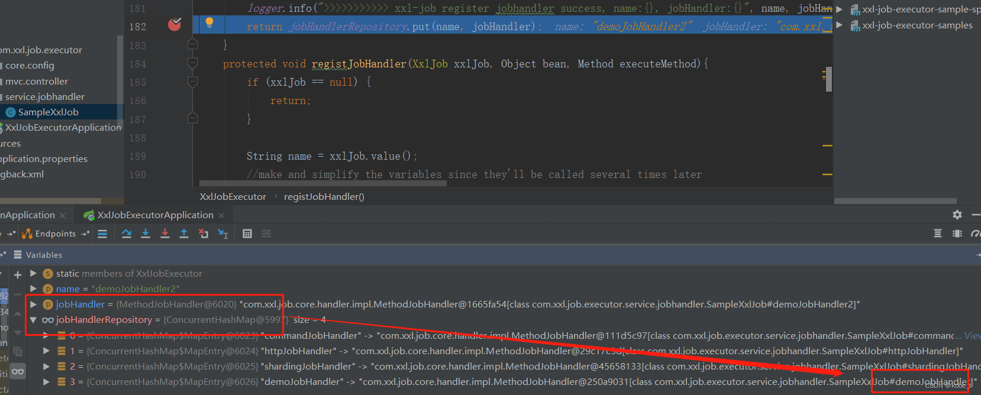Click the Drop Frame debugger icon
This screenshot has height=395, width=981.
click(x=204, y=234)
